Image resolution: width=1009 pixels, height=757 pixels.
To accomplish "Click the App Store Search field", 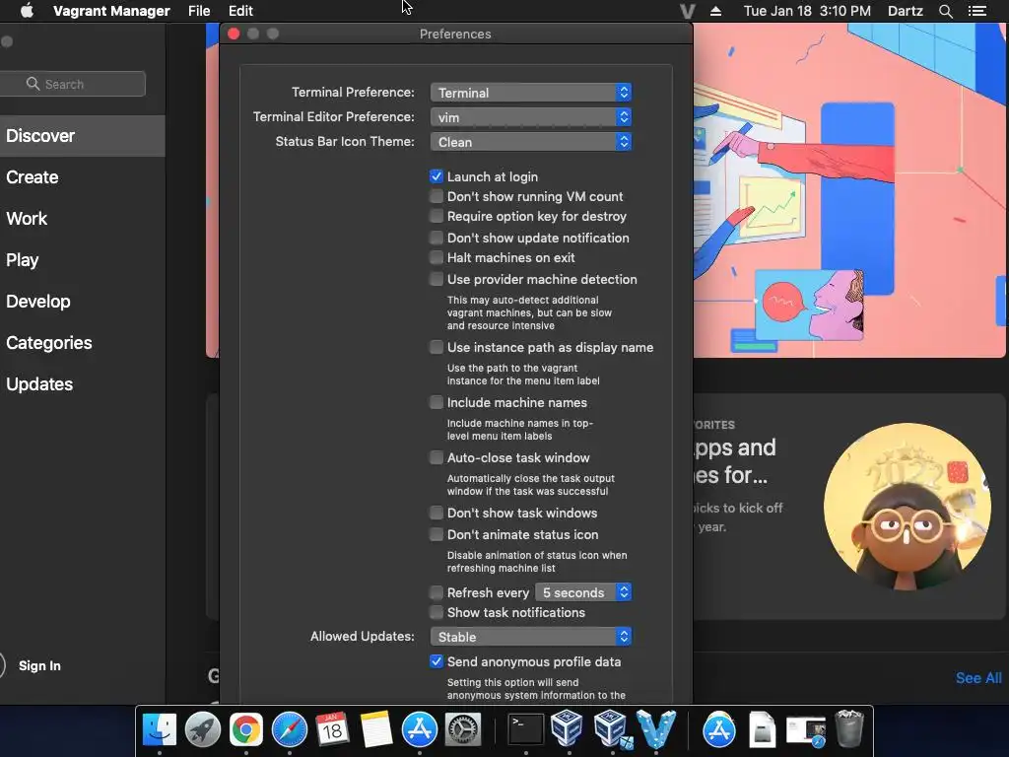I will tap(72, 84).
